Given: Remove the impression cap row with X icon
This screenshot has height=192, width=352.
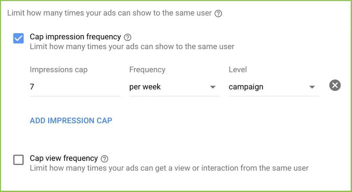Looking at the screenshot, I should tap(335, 86).
